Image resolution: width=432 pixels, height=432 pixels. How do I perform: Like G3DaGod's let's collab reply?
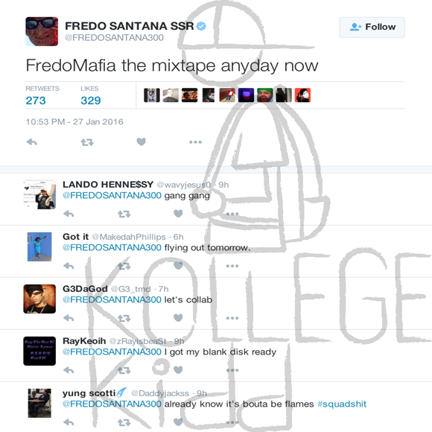178,317
